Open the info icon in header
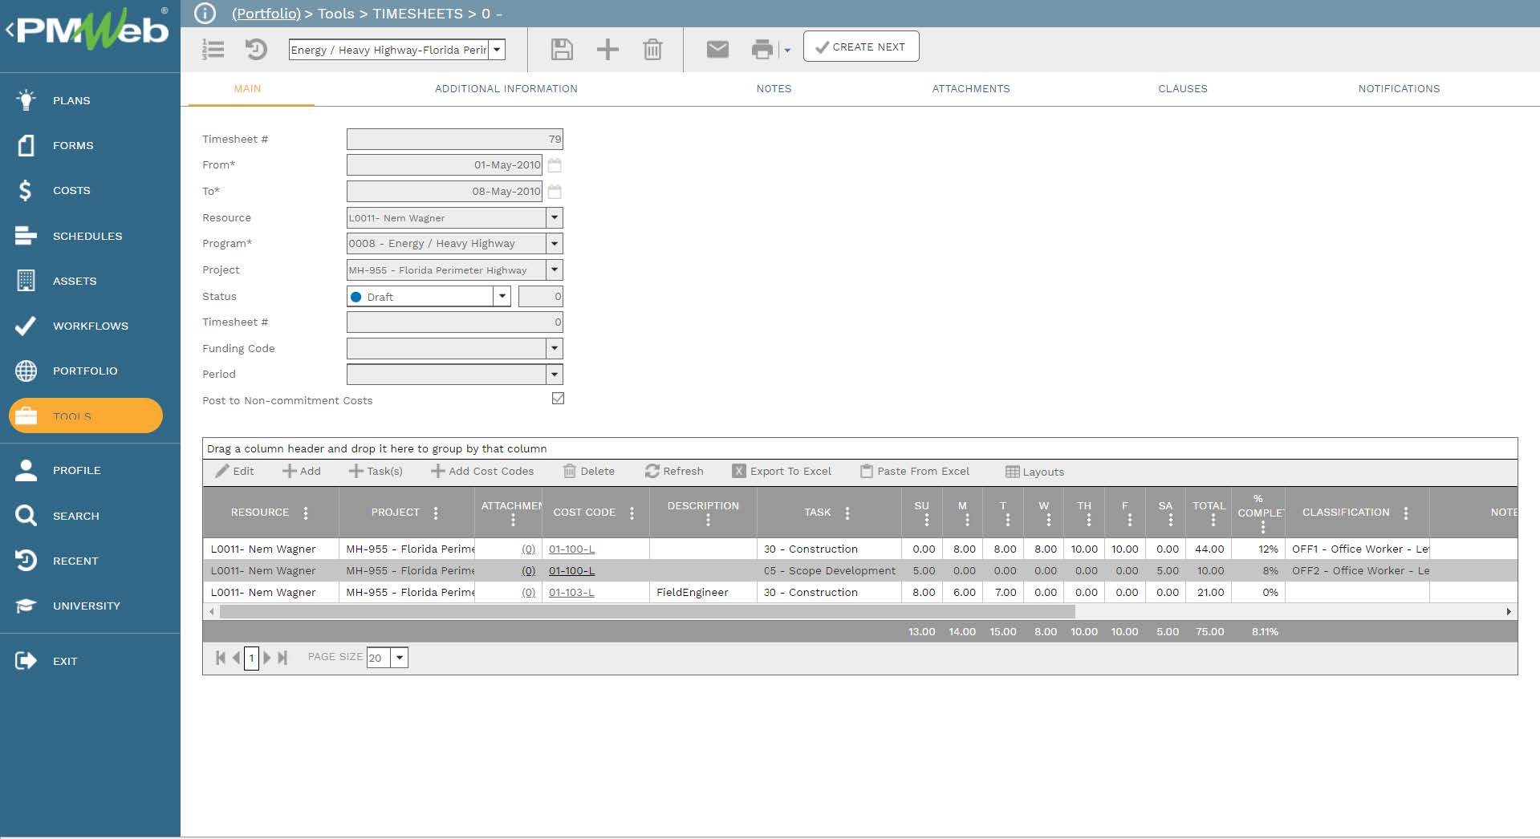 [x=205, y=14]
